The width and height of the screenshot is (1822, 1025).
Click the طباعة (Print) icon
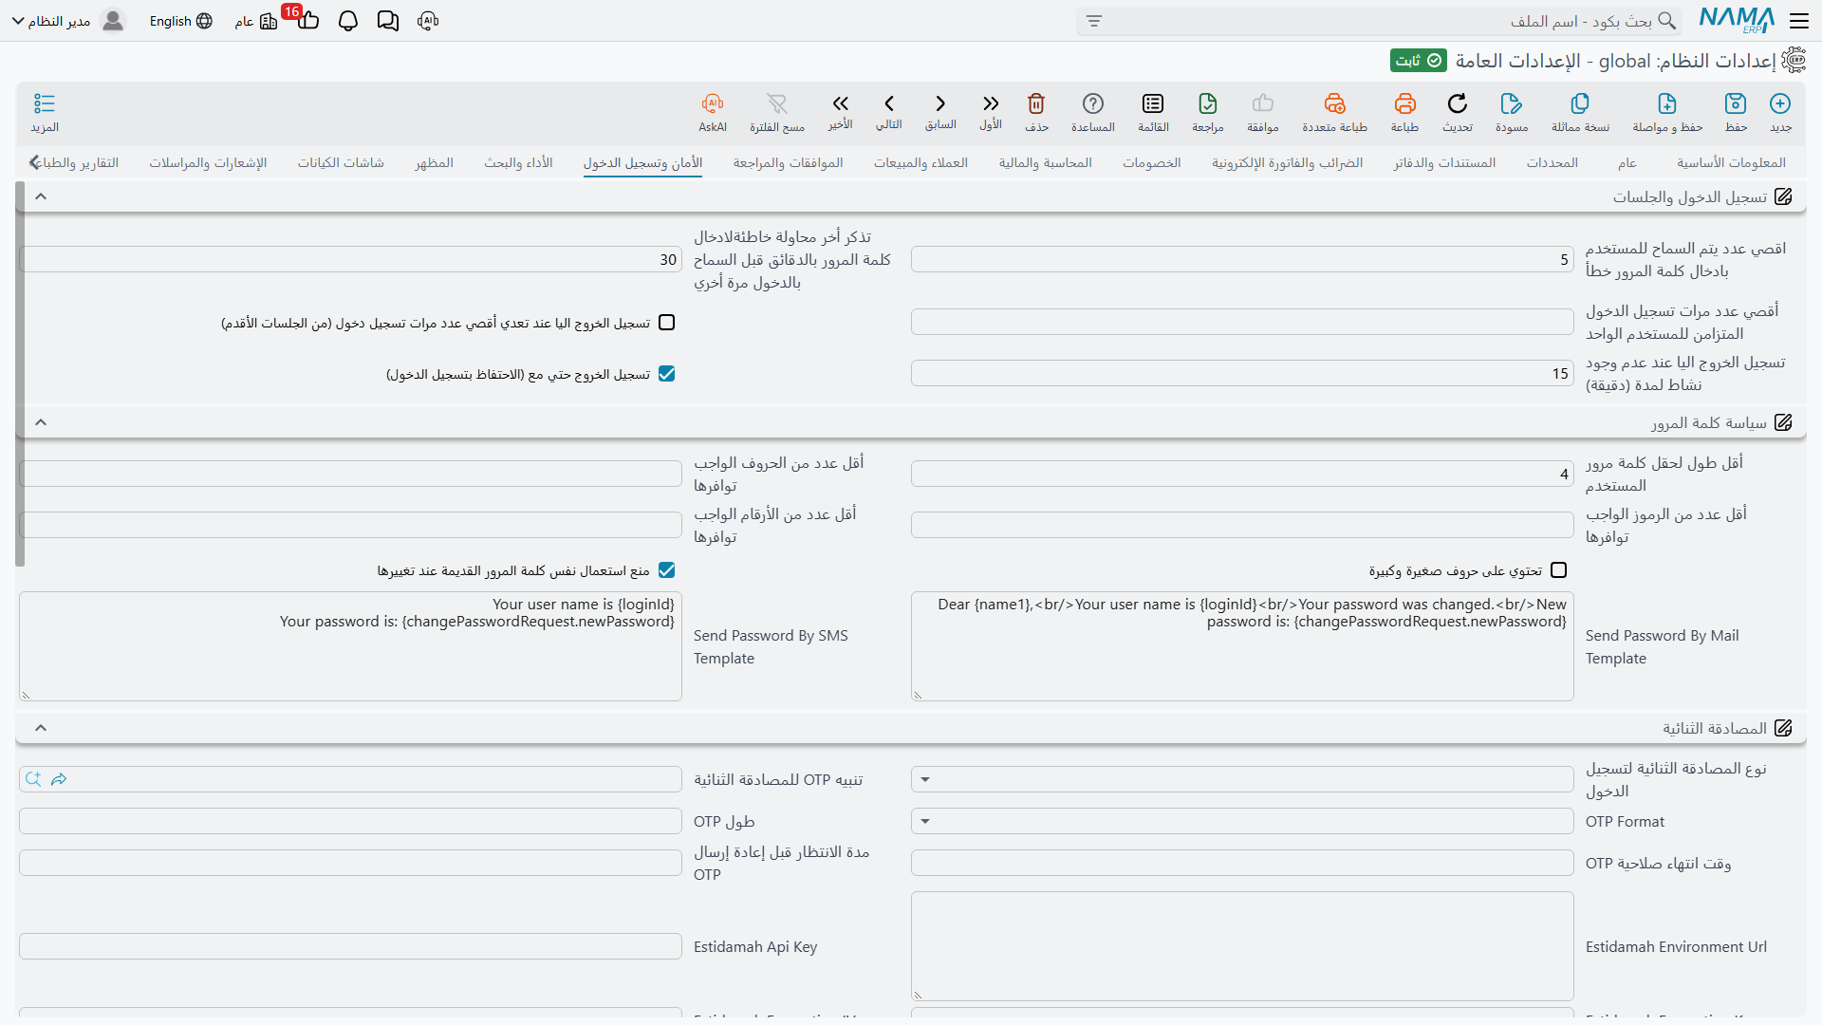[x=1404, y=103]
